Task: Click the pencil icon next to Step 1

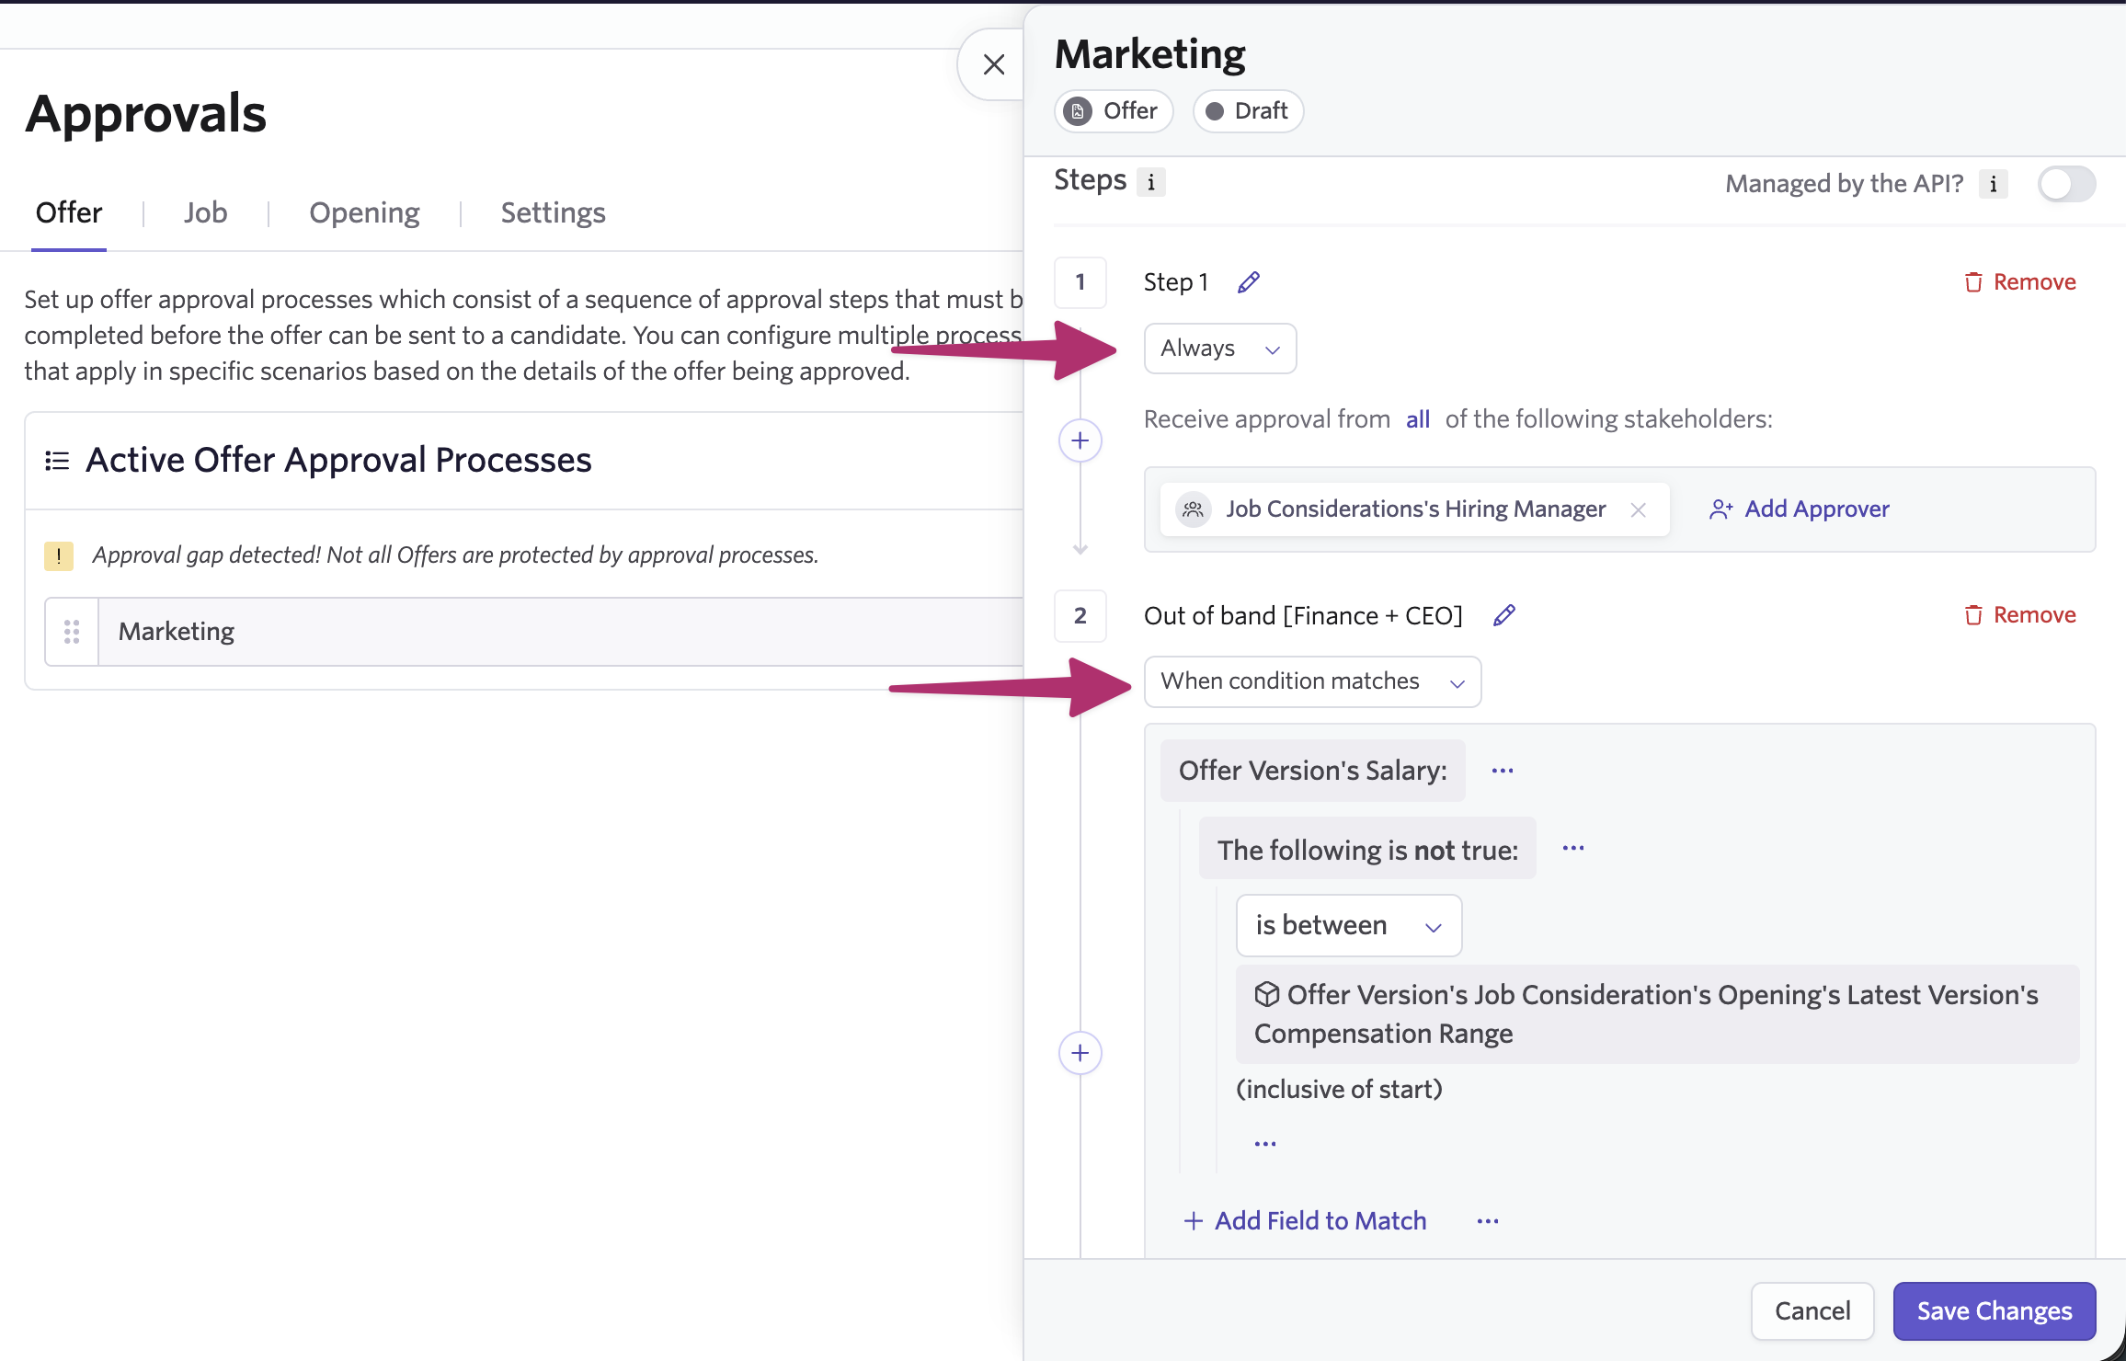Action: [1248, 282]
